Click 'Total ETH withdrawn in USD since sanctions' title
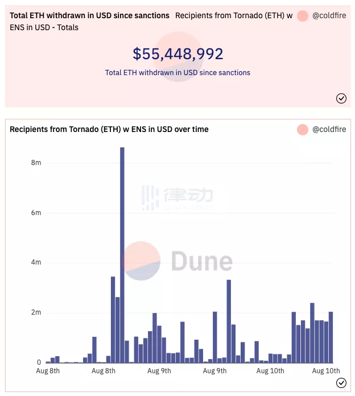Viewport: 355px width, 396px height. 89,16
